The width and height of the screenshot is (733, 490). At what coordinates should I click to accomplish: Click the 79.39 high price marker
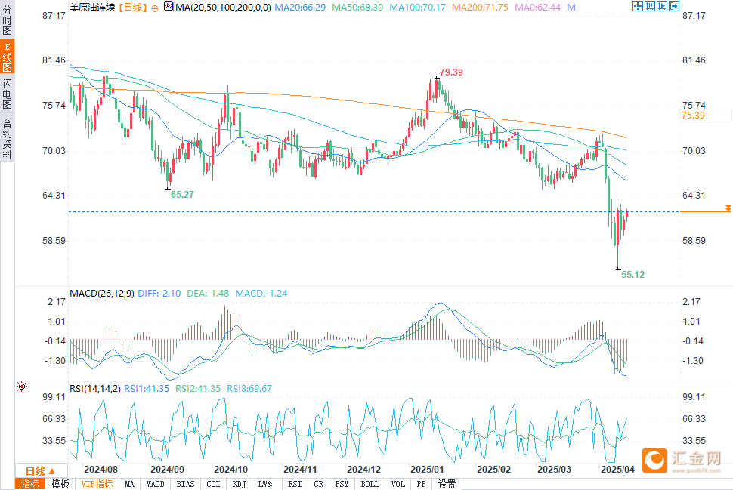tap(451, 72)
